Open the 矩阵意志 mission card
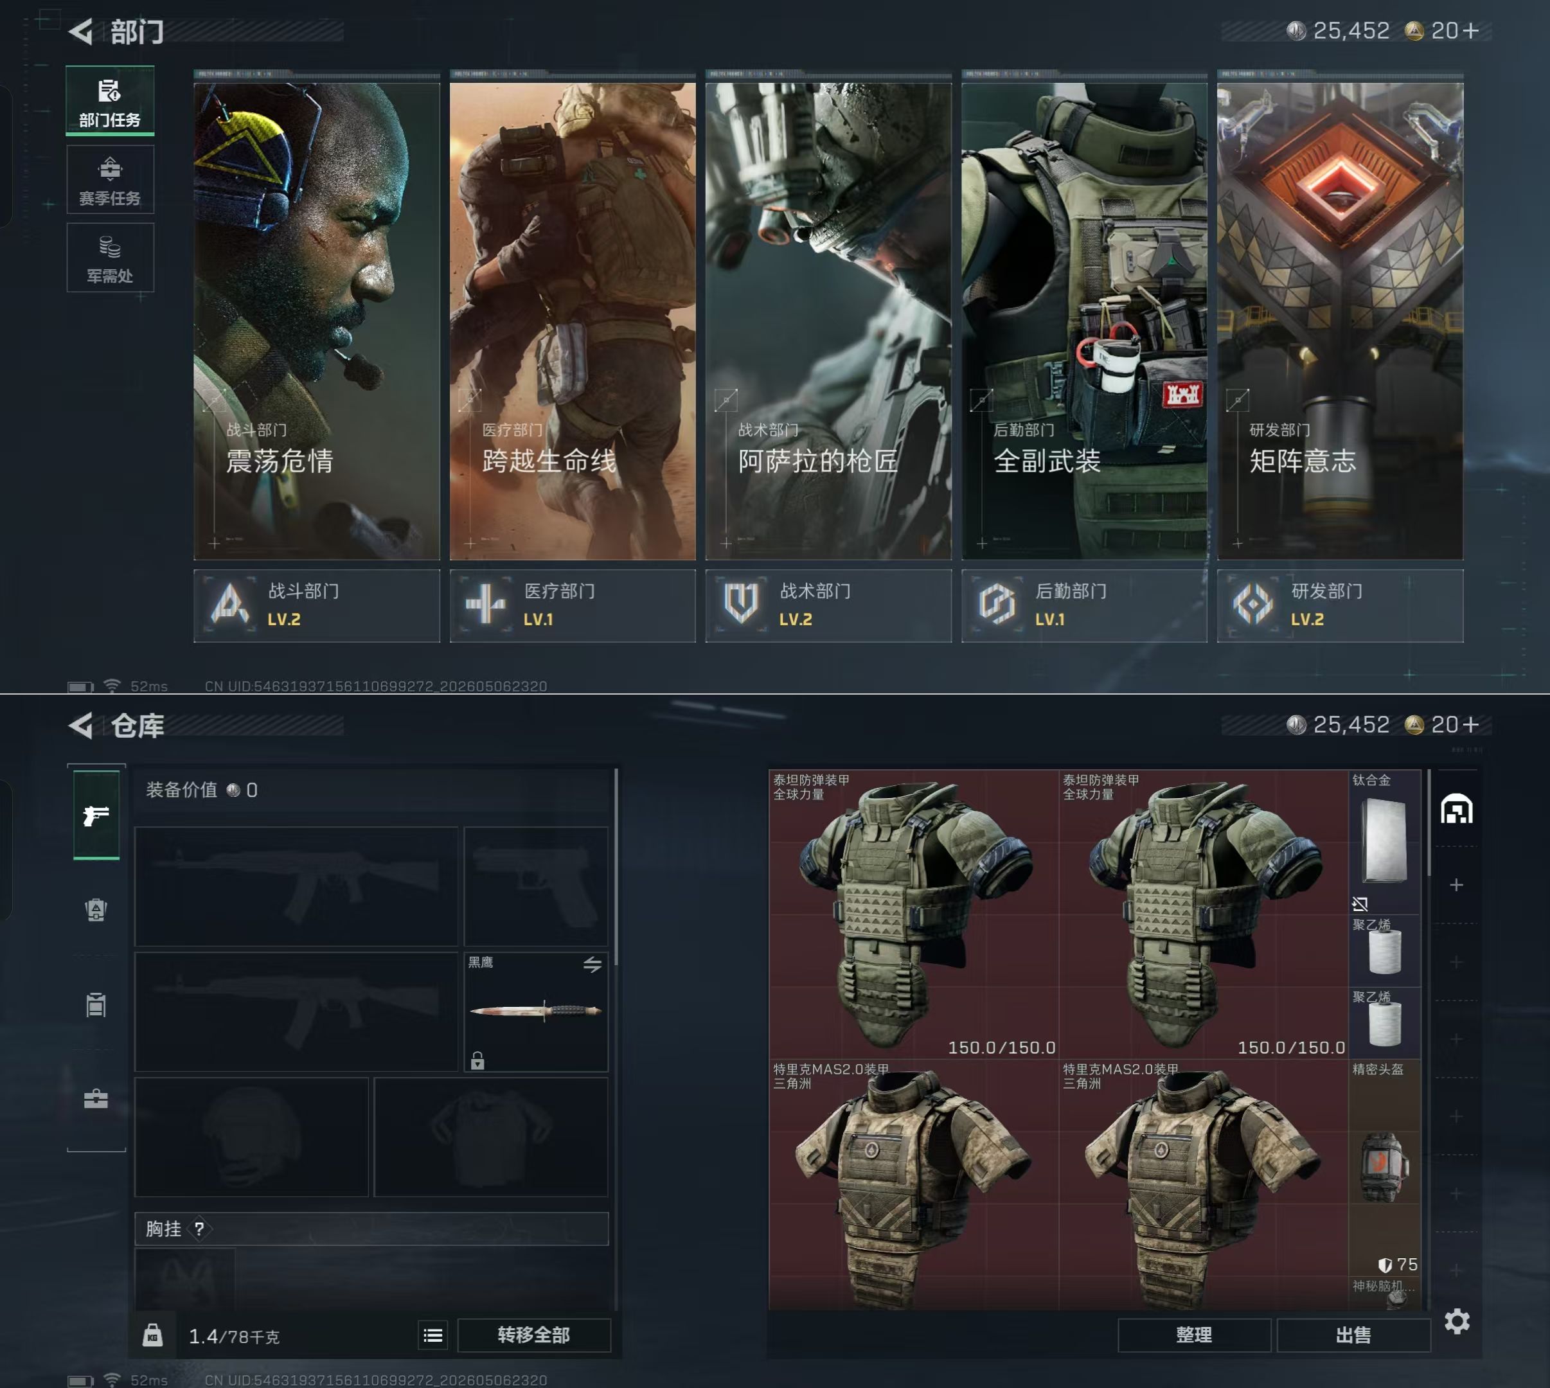This screenshot has width=1550, height=1388. (x=1341, y=320)
